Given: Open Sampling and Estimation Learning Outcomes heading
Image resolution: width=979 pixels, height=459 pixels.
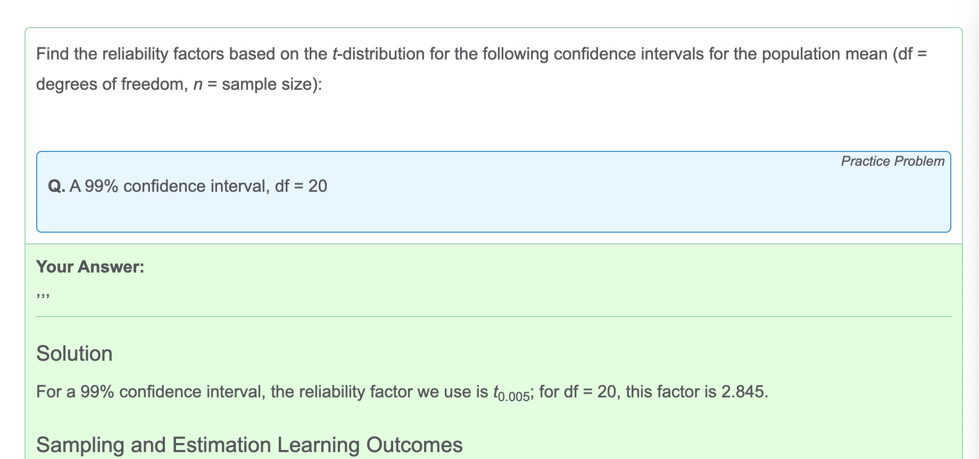Looking at the screenshot, I should coord(249,445).
